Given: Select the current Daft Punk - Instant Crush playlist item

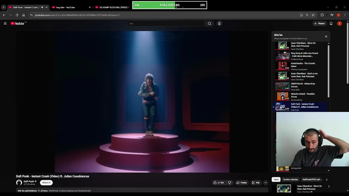Looking at the screenshot, I should point(300,107).
